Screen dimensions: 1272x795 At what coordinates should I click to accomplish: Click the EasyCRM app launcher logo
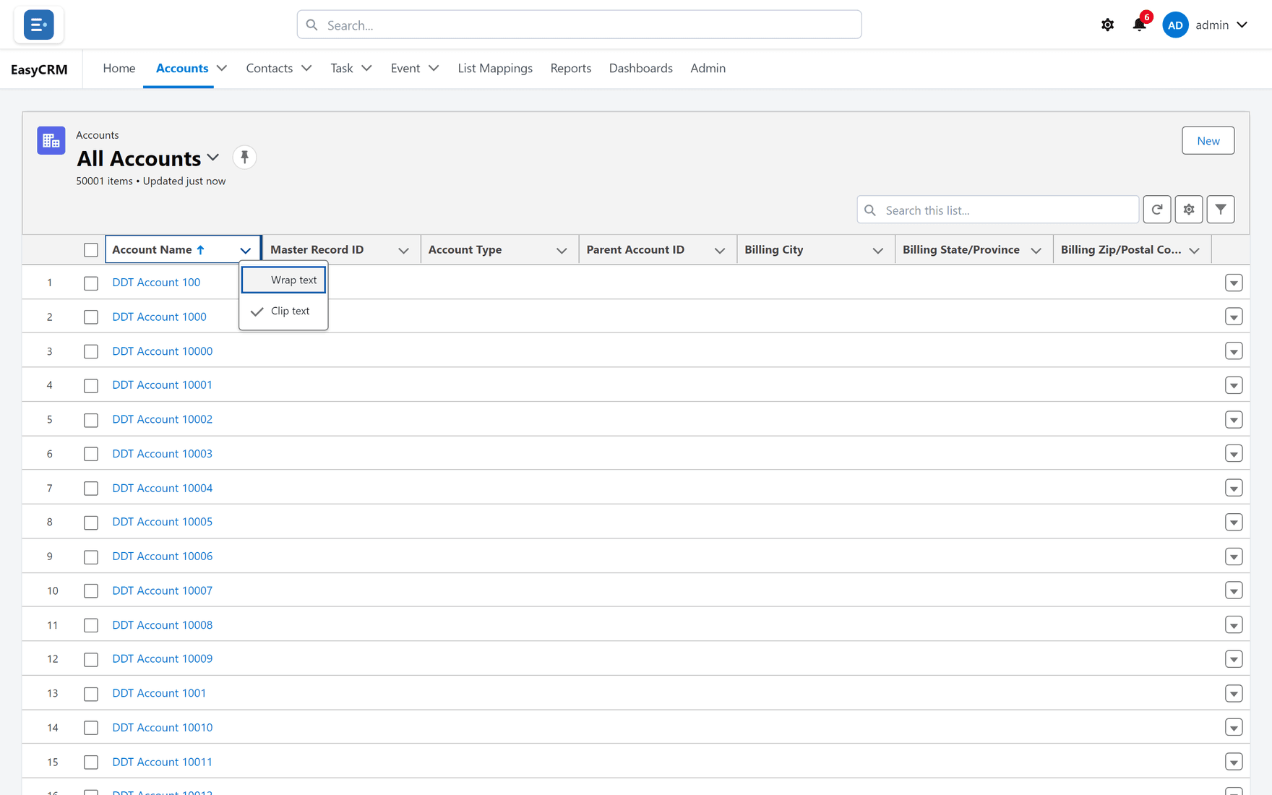pos(39,25)
